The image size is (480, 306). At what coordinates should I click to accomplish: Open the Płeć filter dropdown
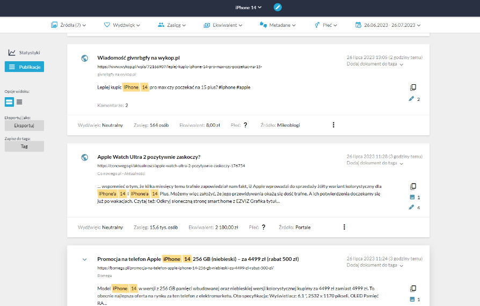[326, 25]
